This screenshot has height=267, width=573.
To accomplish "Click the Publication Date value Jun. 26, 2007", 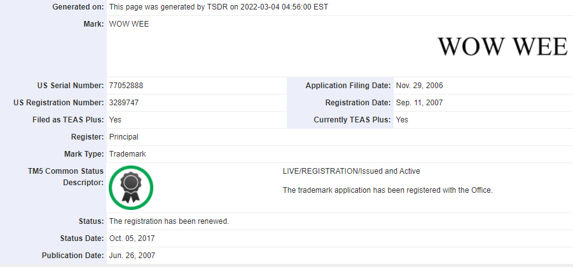I will tap(132, 256).
